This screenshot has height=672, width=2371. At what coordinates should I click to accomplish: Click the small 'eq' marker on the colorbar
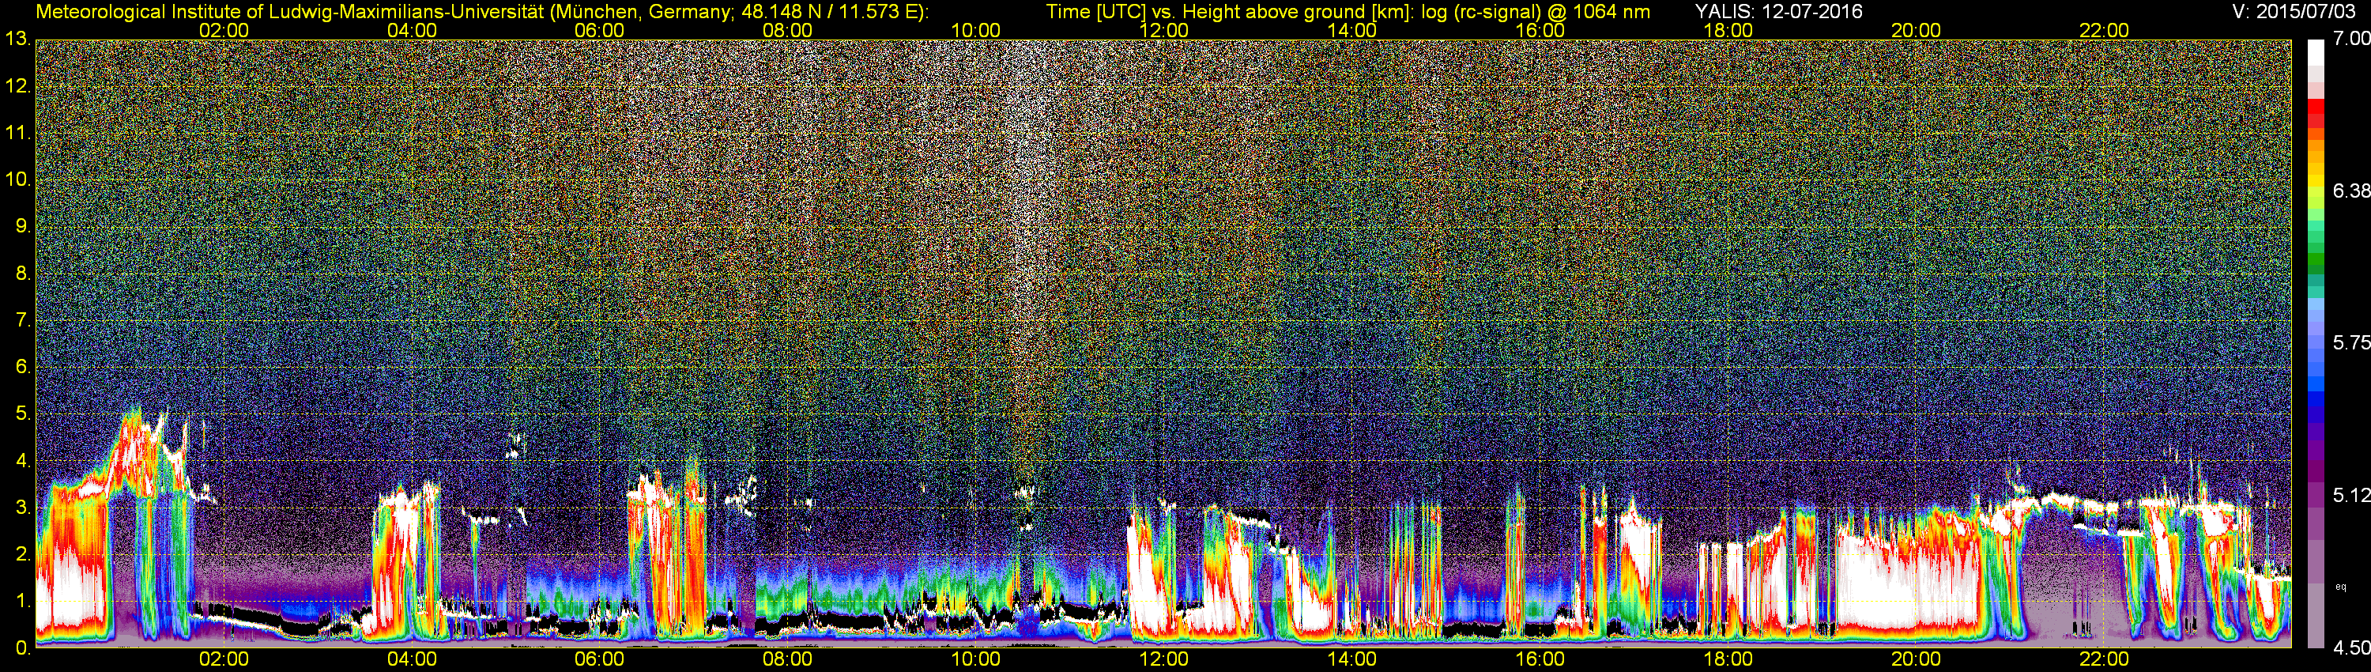click(2341, 586)
